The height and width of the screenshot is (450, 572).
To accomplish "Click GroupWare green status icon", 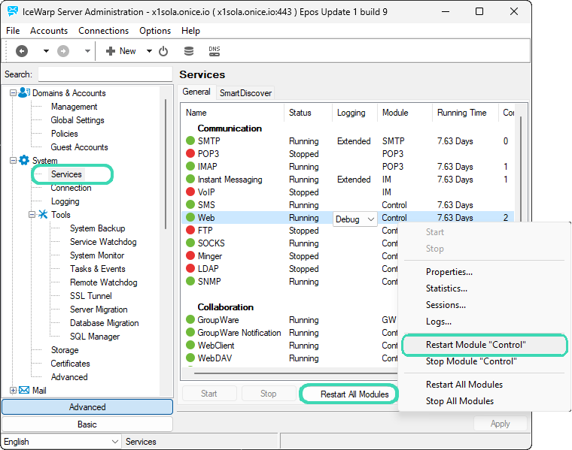I will coord(190,319).
